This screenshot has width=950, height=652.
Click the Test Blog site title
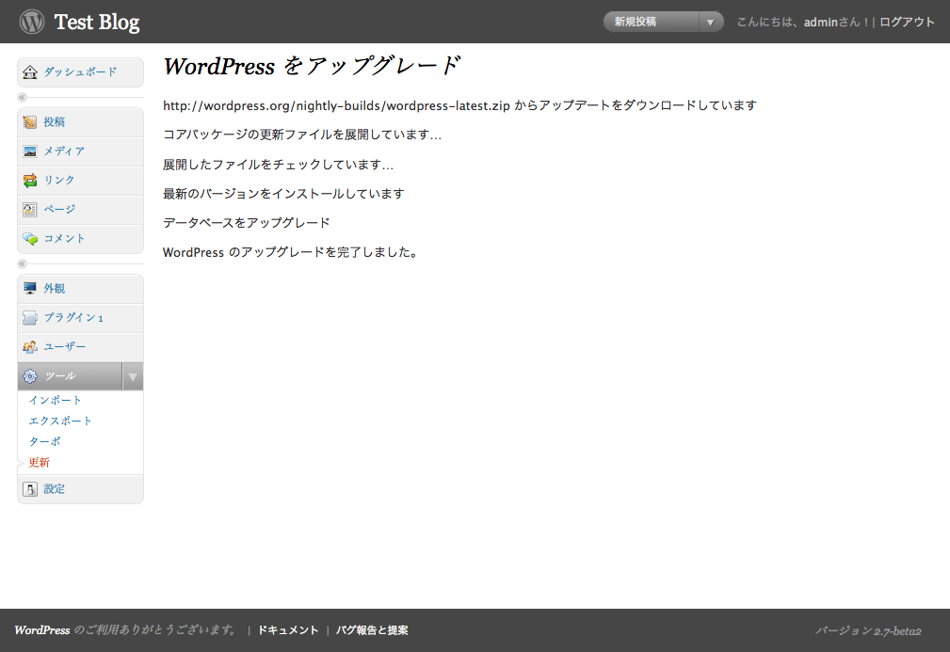tap(97, 23)
